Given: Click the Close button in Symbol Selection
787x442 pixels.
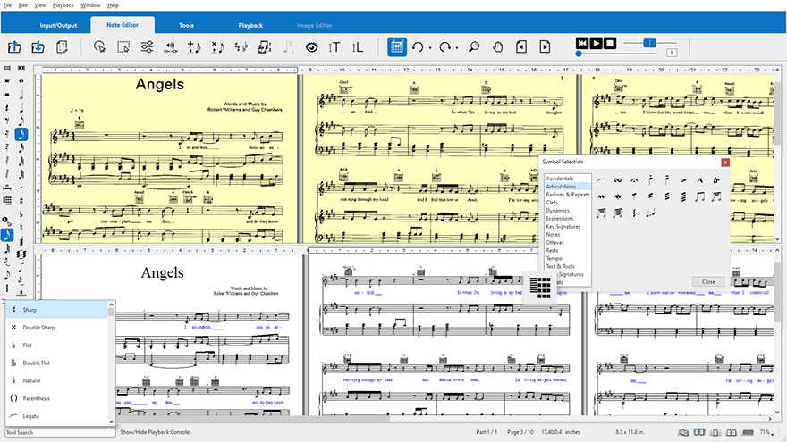Looking at the screenshot, I should tap(708, 281).
